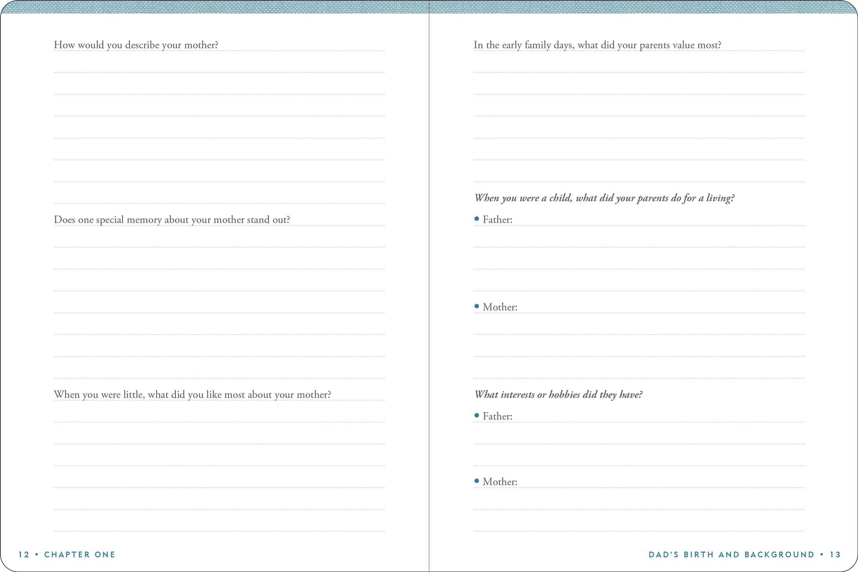The width and height of the screenshot is (858, 572).
Task: Click the 'Father:' label under hobbies question
Action: click(x=497, y=416)
